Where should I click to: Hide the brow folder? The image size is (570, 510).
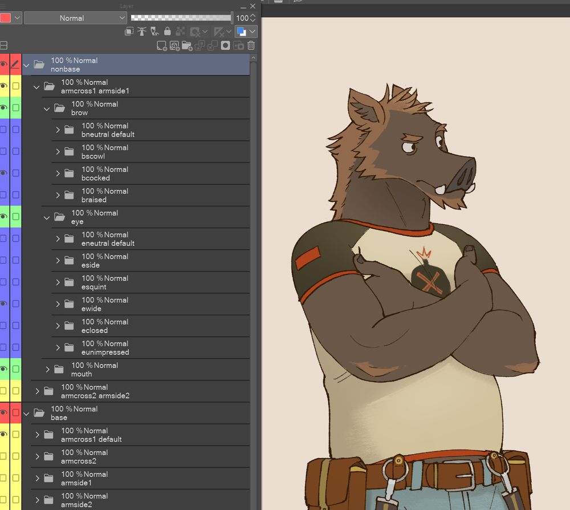[x=3, y=108]
